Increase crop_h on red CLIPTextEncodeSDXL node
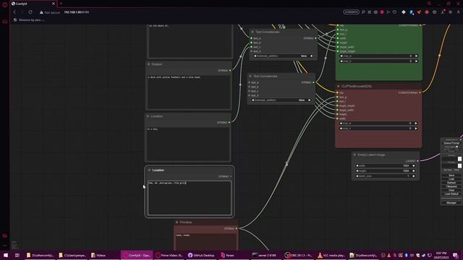The height and width of the screenshot is (260, 463). 416,129
